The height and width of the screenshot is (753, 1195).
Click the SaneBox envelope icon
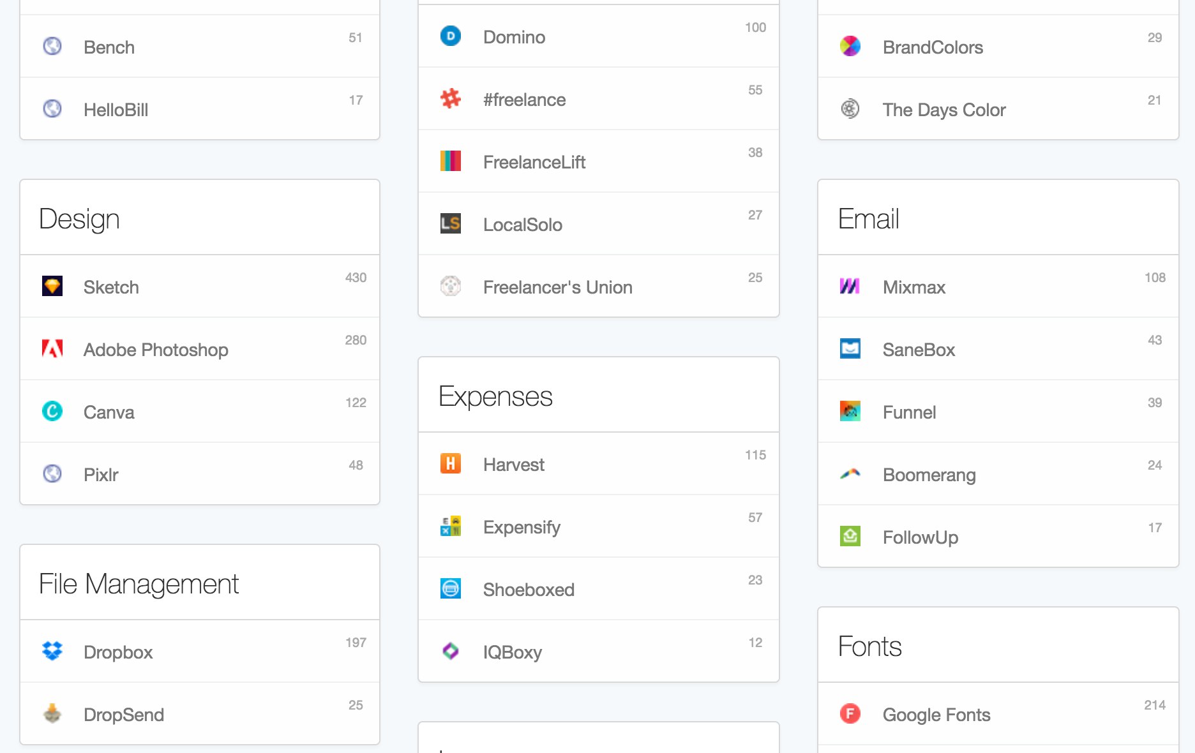click(x=850, y=348)
